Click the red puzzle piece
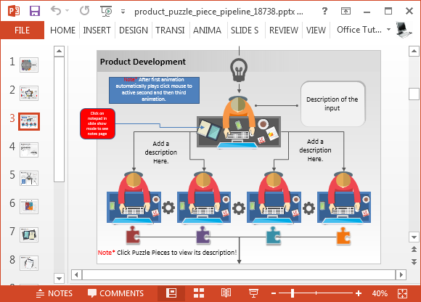 133,235
